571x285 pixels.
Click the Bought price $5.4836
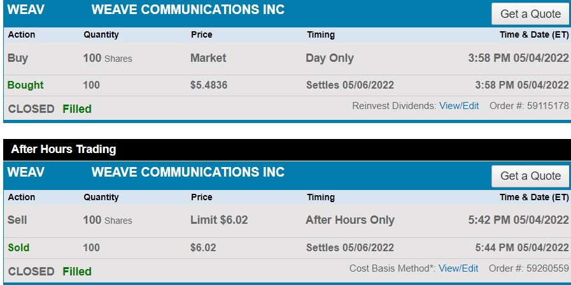(x=209, y=85)
